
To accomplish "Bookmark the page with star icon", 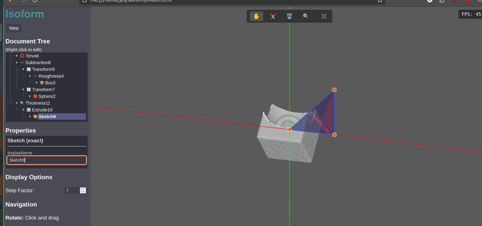I will [x=380, y=1].
